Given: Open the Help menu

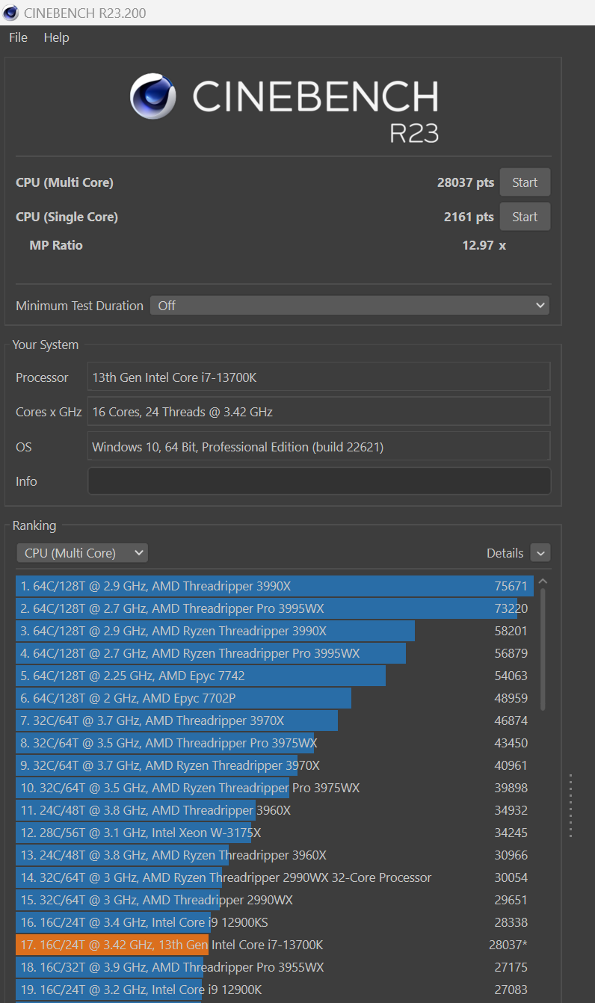Looking at the screenshot, I should 56,37.
